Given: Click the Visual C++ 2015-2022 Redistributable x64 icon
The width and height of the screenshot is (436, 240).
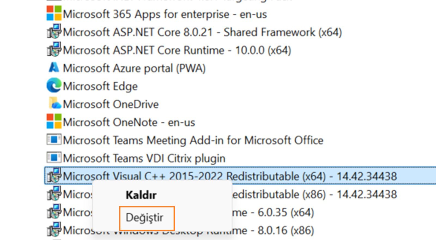Looking at the screenshot, I should pos(55,176).
